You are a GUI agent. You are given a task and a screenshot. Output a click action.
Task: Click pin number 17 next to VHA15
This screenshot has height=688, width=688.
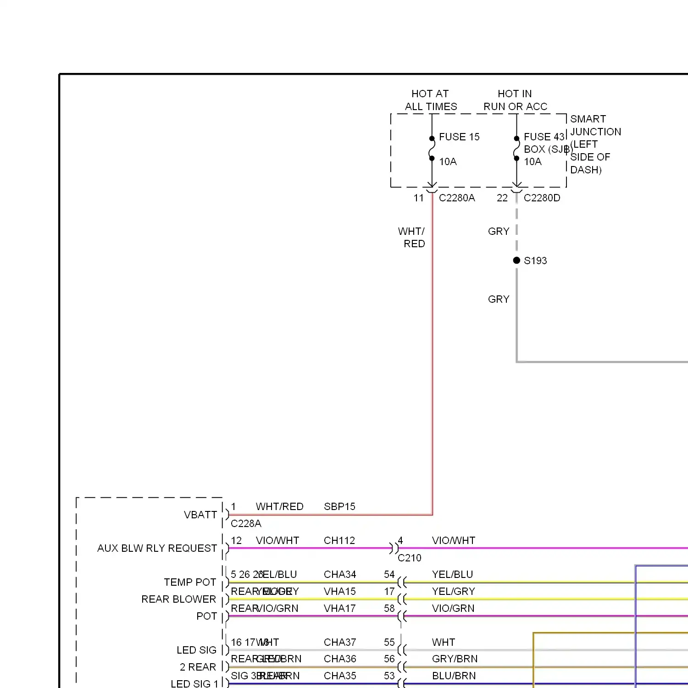[x=389, y=591]
